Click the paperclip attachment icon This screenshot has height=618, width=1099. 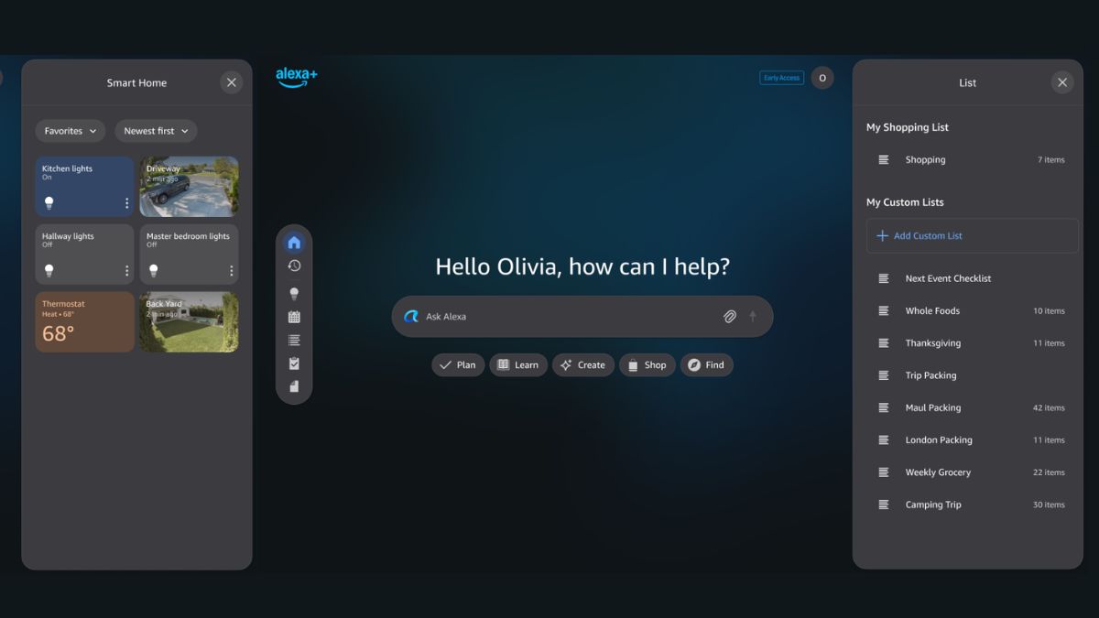point(730,317)
